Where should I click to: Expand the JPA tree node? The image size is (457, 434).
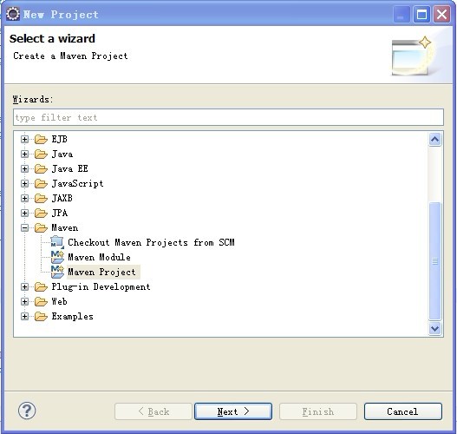coord(25,214)
